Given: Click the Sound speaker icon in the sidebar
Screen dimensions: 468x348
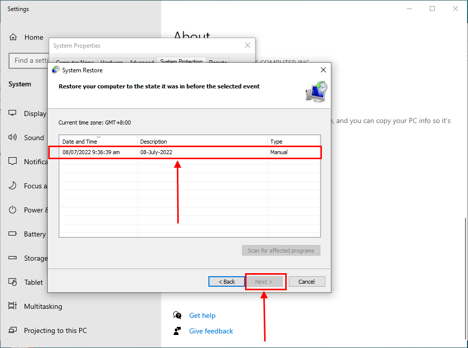Looking at the screenshot, I should tap(12, 137).
